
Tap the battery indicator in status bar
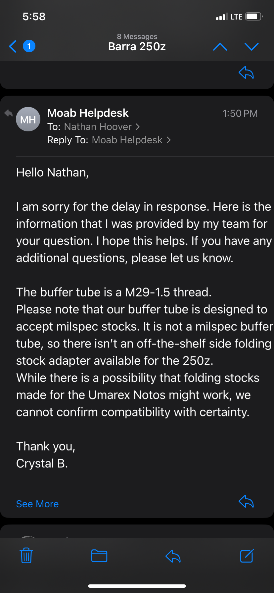(x=254, y=17)
